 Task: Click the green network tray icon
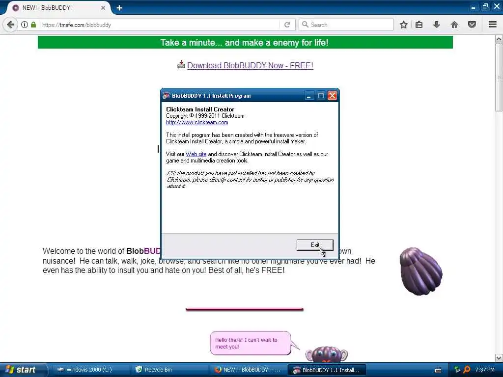[457, 370]
